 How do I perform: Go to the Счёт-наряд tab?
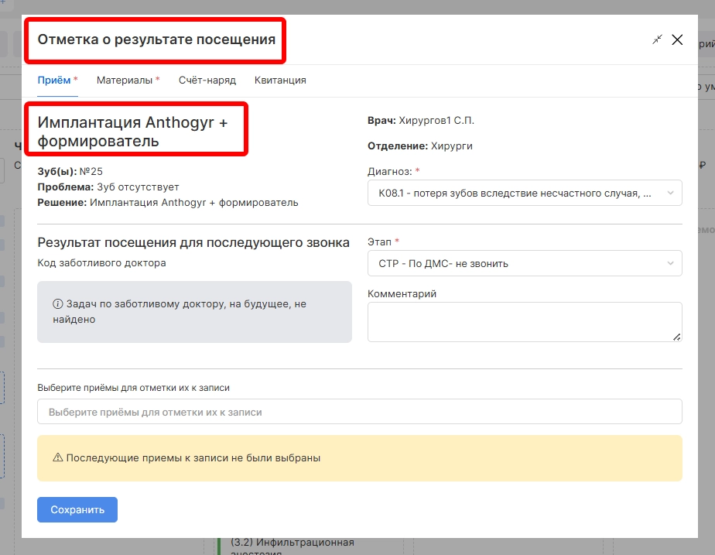207,80
